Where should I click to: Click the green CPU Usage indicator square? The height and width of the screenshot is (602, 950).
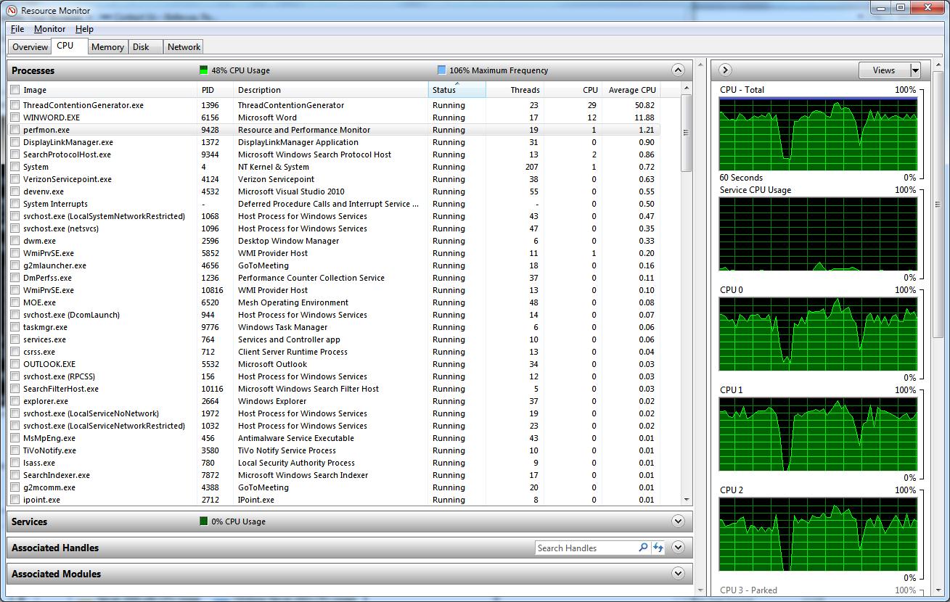pyautogui.click(x=204, y=70)
